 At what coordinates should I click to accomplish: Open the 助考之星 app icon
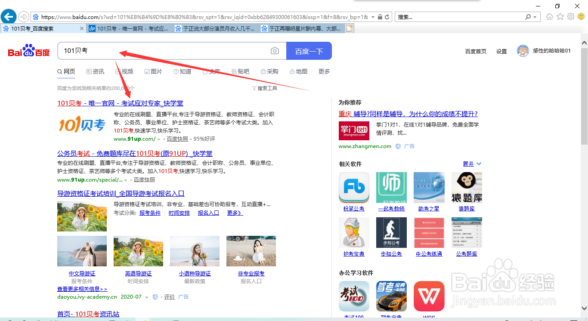[429, 188]
